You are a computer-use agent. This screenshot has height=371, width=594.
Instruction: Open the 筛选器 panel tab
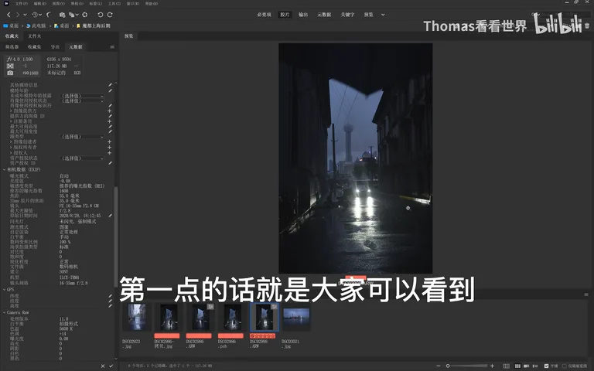(x=12, y=47)
